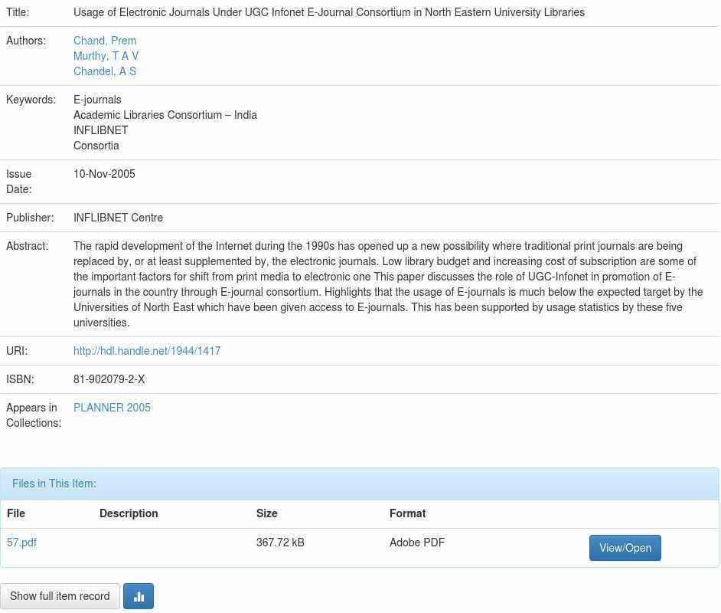Click the Format column header
Image resolution: width=721 pixels, height=613 pixels.
tap(407, 513)
